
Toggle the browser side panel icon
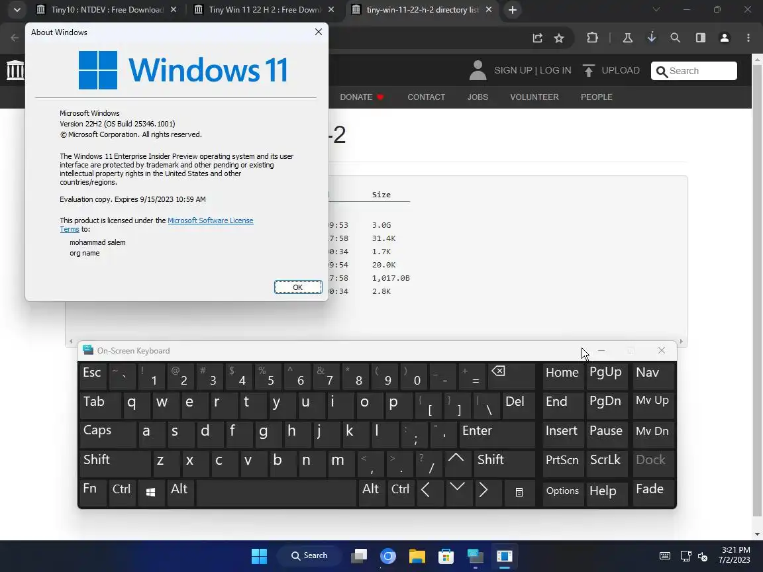point(701,38)
